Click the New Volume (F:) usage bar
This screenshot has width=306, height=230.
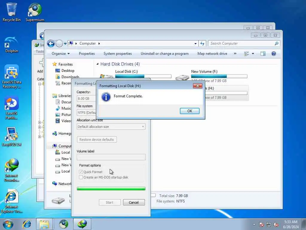coord(219,76)
